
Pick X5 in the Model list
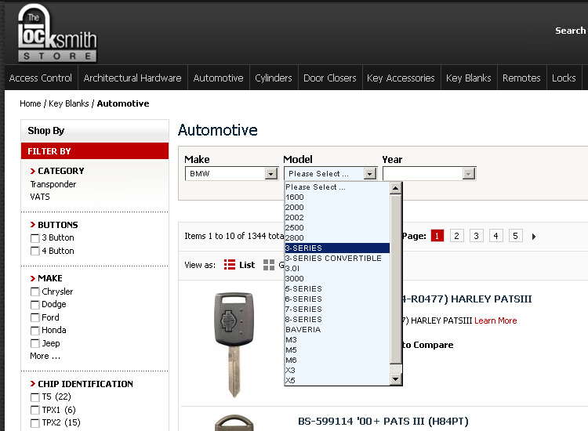coord(337,380)
